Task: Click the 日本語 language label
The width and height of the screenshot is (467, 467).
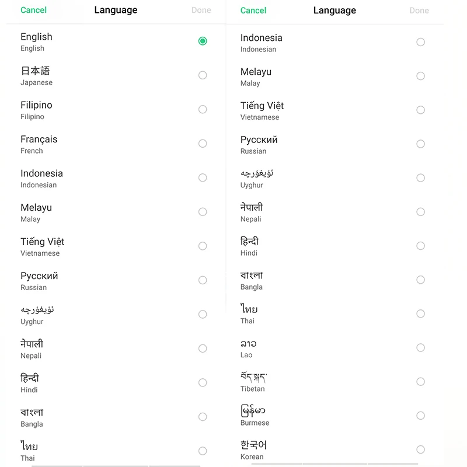Action: pos(36,71)
